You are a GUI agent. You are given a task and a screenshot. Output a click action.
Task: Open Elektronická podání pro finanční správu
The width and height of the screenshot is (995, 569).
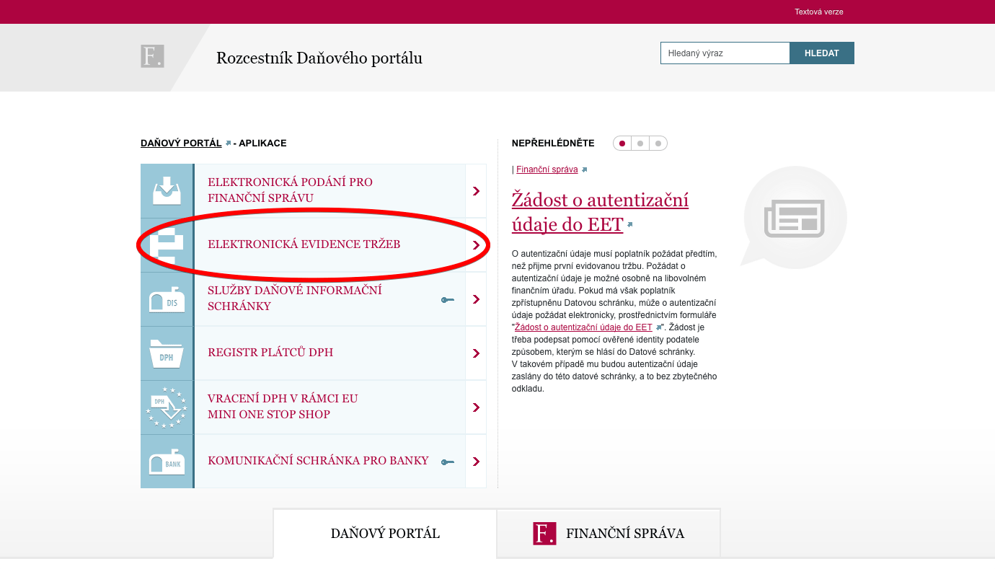click(x=290, y=190)
